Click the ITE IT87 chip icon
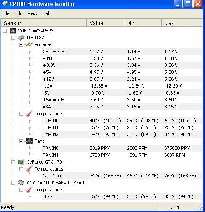Image resolution: width=205 pixels, height=212 pixels. [x=21, y=38]
